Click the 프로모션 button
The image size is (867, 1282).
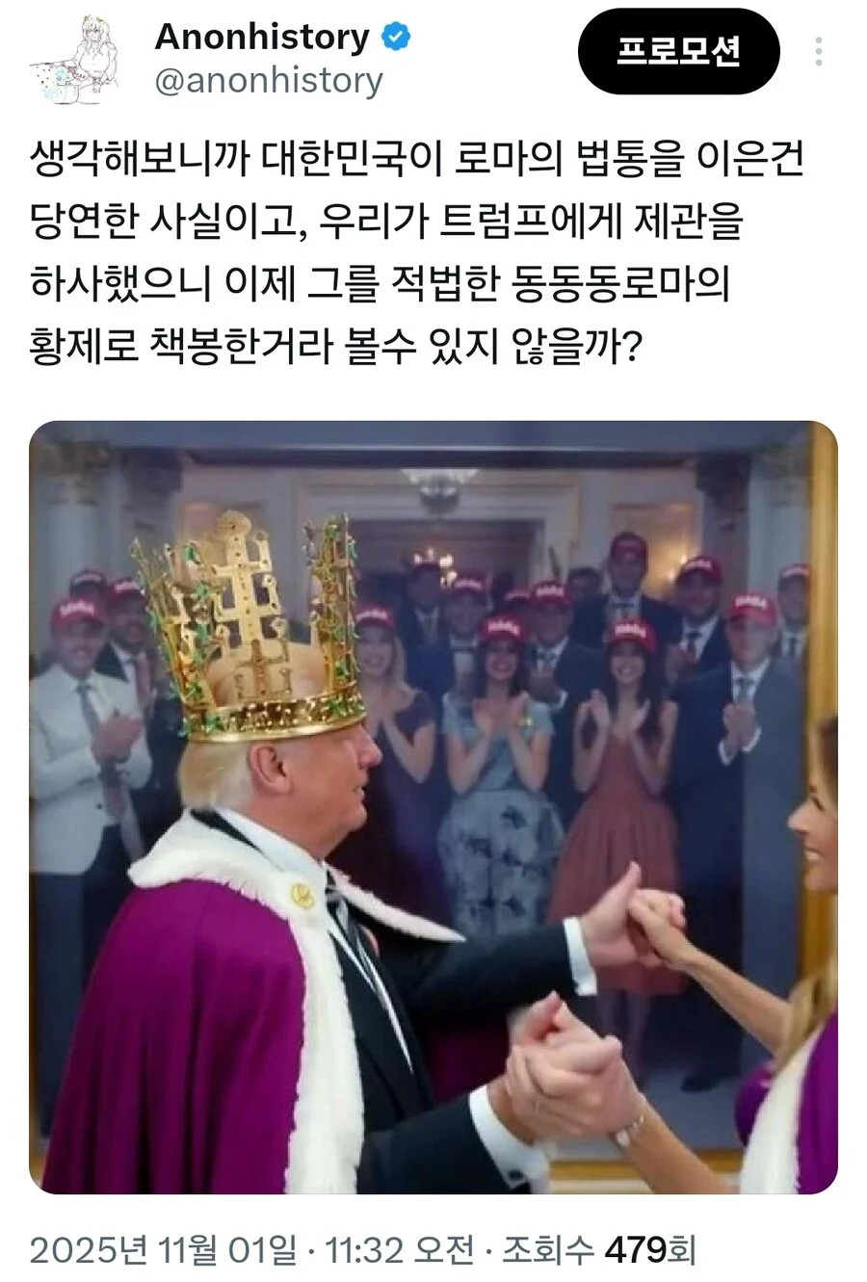[678, 52]
